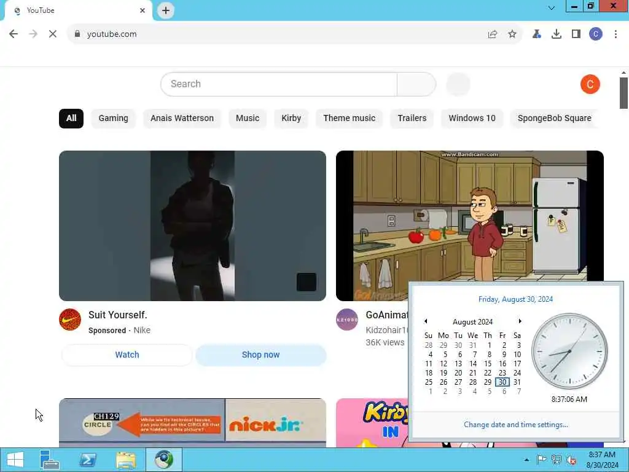Open the Action Center flag icon
The image size is (629, 472).
pyautogui.click(x=541, y=460)
